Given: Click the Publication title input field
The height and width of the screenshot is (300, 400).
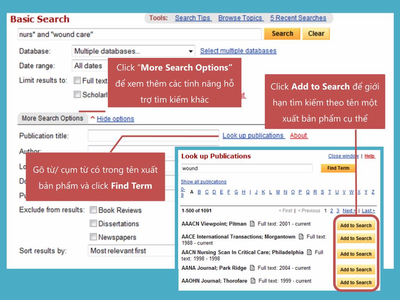Looking at the screenshot, I should coord(153,136).
